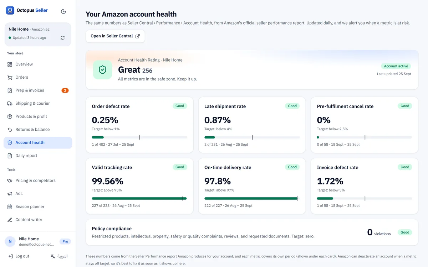Click the Ads megaphone icon
The height and width of the screenshot is (267, 428).
click(x=10, y=194)
